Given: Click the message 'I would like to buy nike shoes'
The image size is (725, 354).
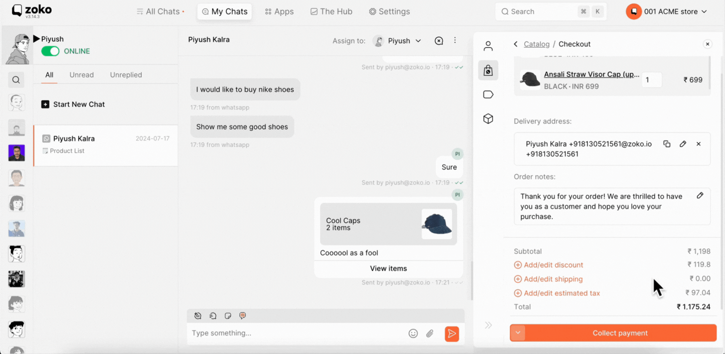Looking at the screenshot, I should [245, 89].
